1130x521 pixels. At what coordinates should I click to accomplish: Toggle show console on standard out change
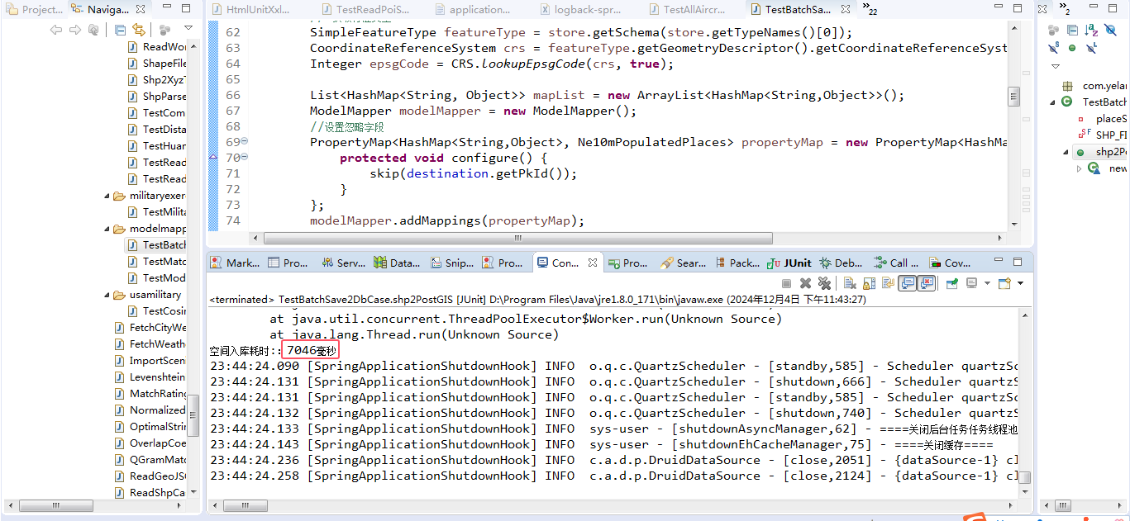[907, 283]
